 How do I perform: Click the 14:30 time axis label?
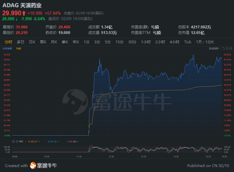[x=176, y=157]
